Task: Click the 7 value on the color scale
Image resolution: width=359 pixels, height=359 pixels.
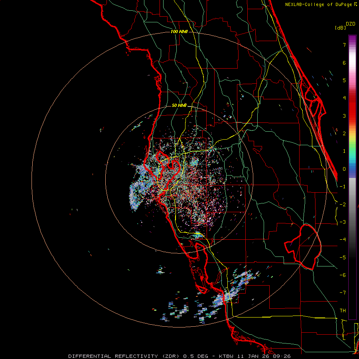Action: [x=344, y=45]
